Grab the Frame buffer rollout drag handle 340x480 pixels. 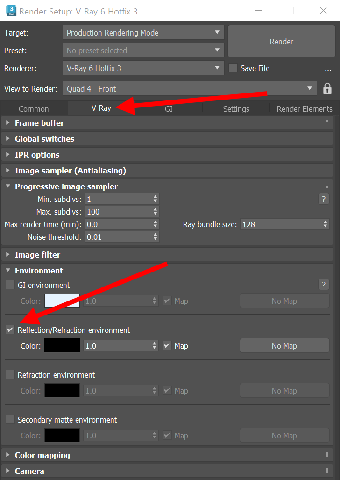(326, 122)
